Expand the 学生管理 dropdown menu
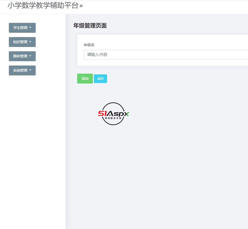The width and height of the screenshot is (248, 229). (22, 28)
